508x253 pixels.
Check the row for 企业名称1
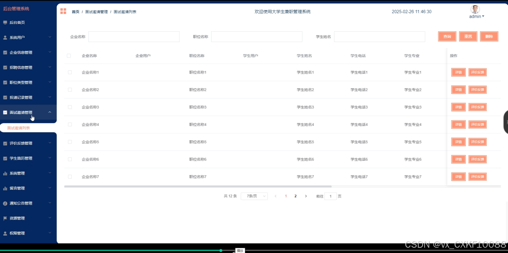click(70, 72)
